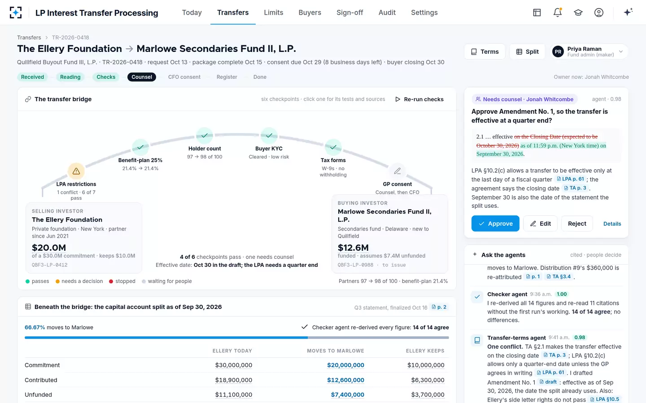Click the Checker agent check avatar

coord(477,296)
